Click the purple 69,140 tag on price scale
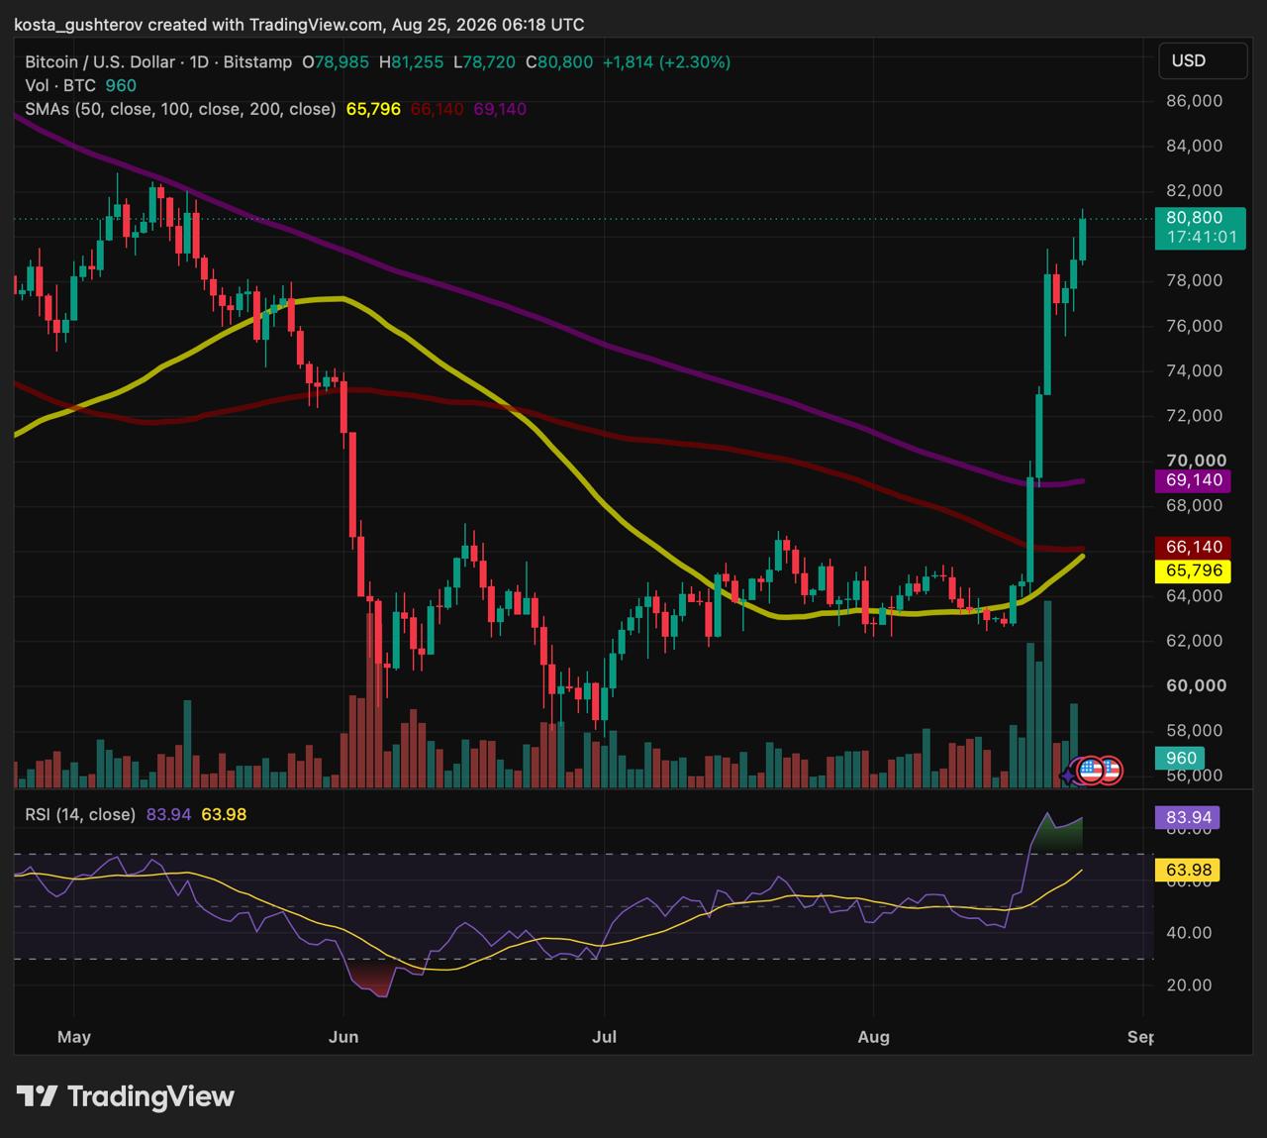Image resolution: width=1267 pixels, height=1138 pixels. coord(1194,480)
